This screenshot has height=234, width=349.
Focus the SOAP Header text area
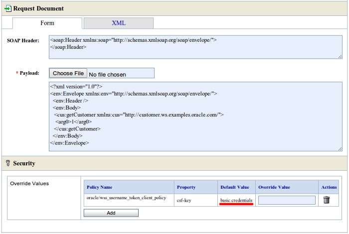(195, 47)
